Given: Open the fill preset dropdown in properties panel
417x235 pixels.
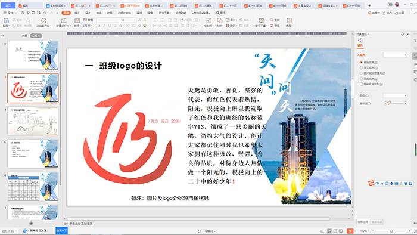Looking at the screenshot, I should click(x=395, y=55).
